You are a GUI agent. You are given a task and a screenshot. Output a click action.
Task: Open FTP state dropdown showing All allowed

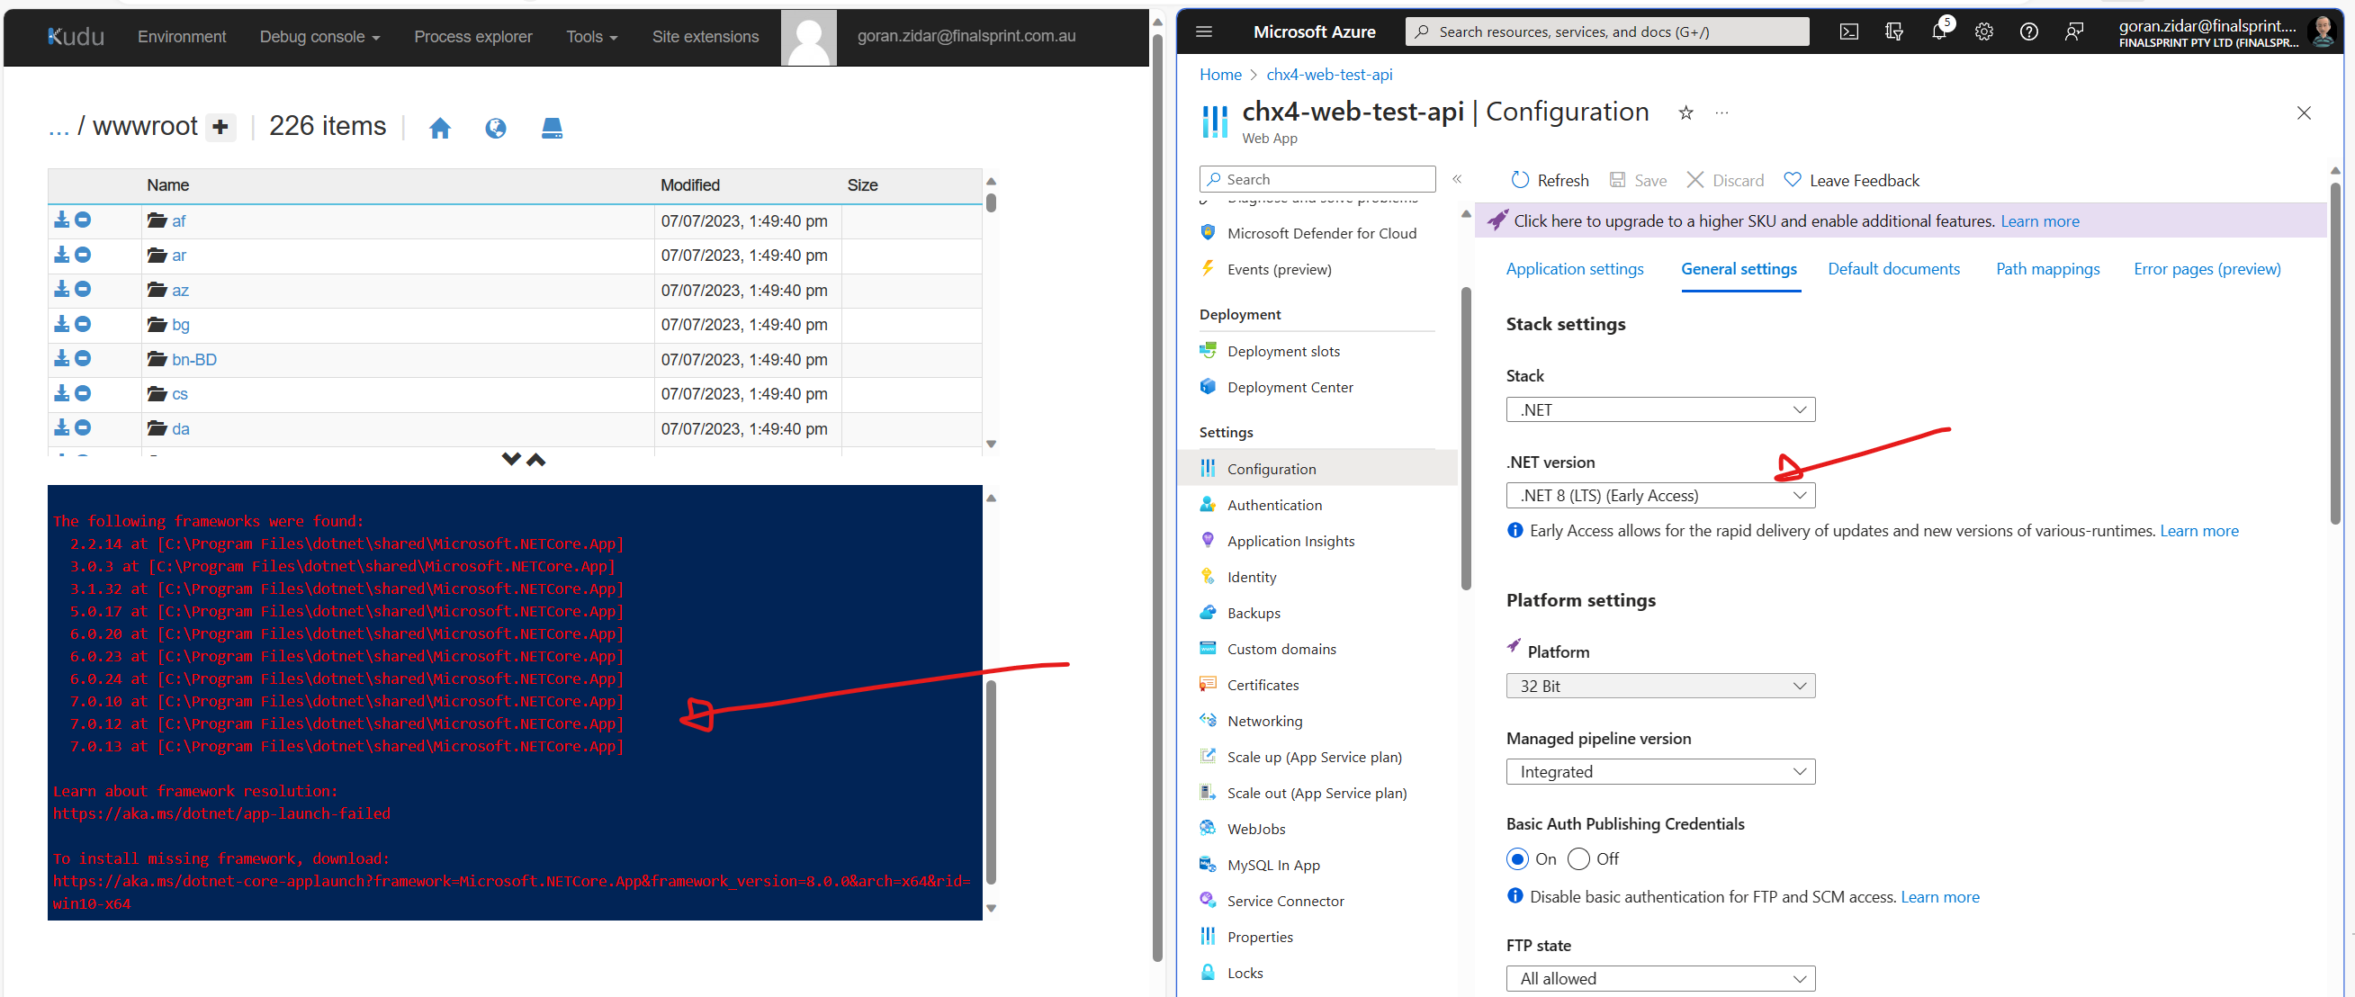pos(1660,979)
